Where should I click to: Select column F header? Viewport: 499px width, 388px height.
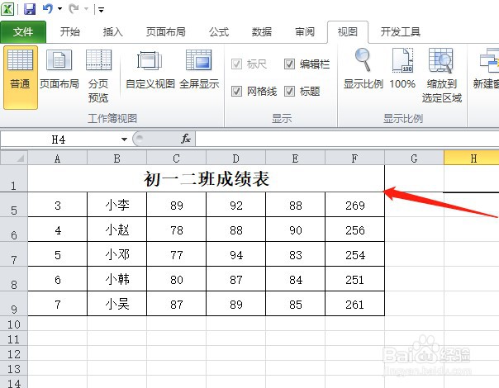tap(355, 158)
